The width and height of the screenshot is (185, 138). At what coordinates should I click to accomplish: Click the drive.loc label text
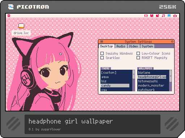(21, 33)
